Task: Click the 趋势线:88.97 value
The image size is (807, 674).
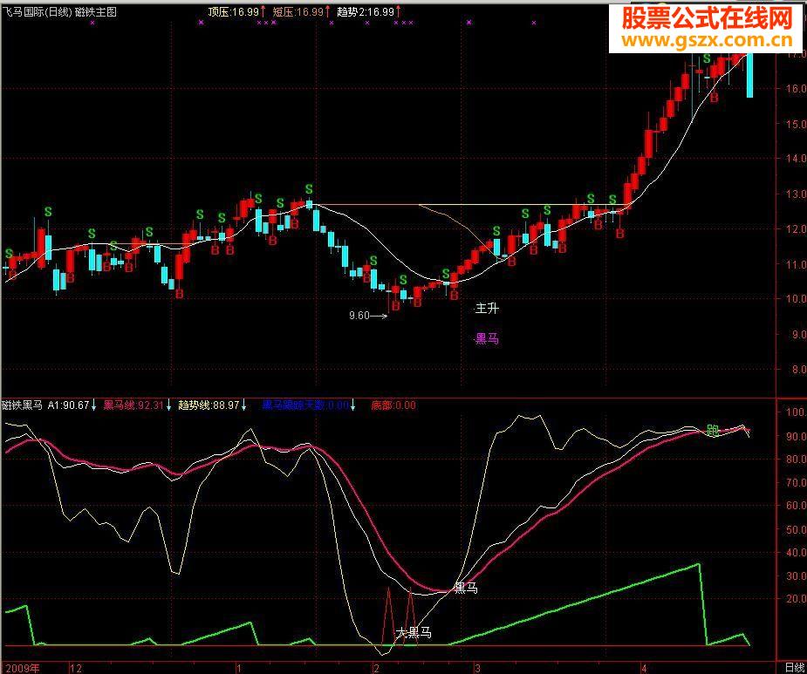Action: click(209, 405)
